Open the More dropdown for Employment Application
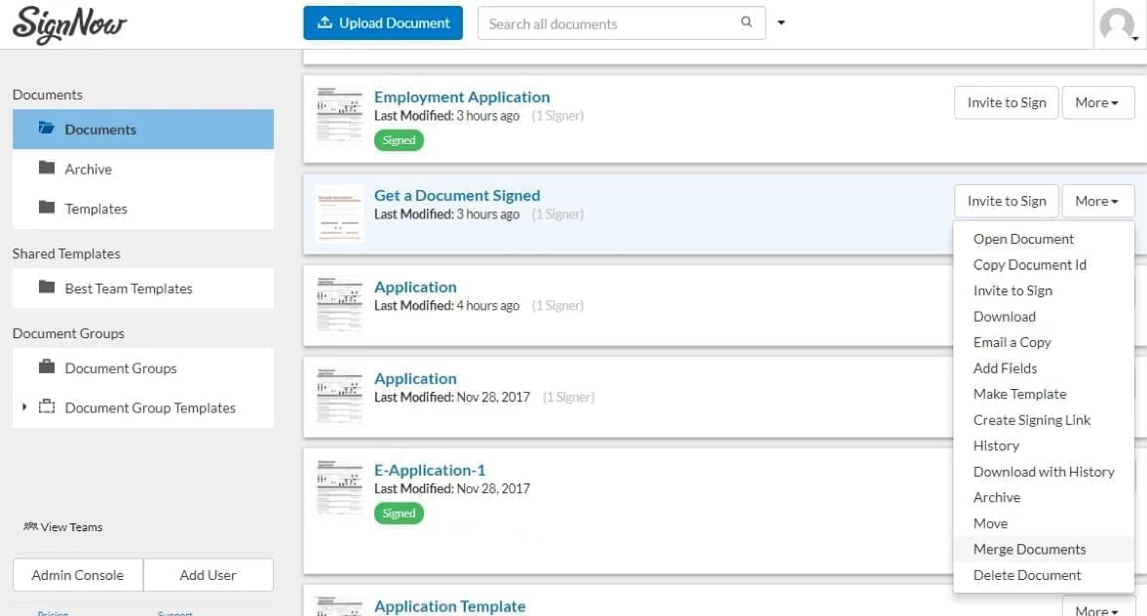The image size is (1147, 616). (1097, 101)
